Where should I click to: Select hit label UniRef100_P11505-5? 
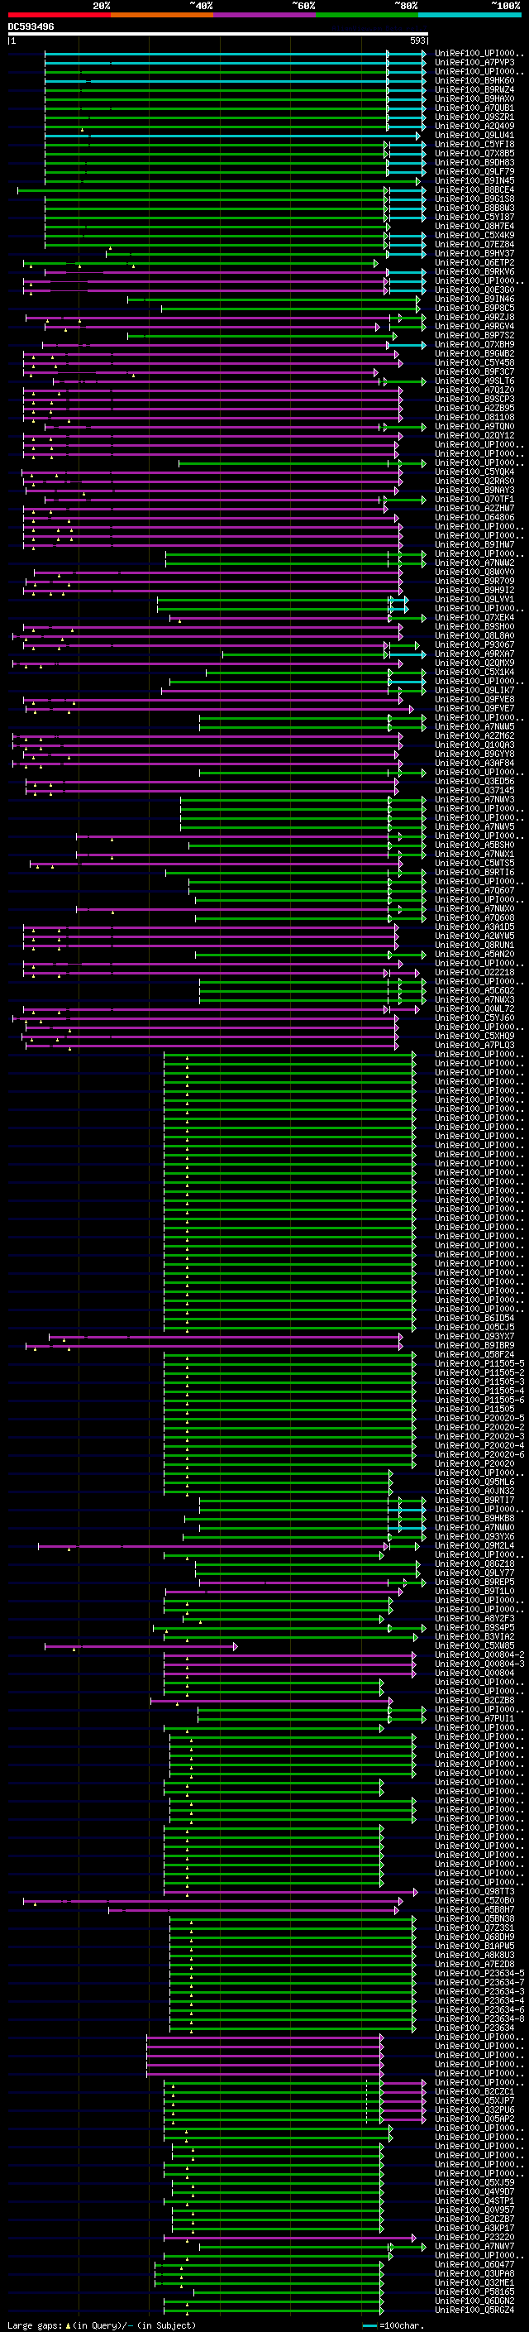[x=479, y=1363]
